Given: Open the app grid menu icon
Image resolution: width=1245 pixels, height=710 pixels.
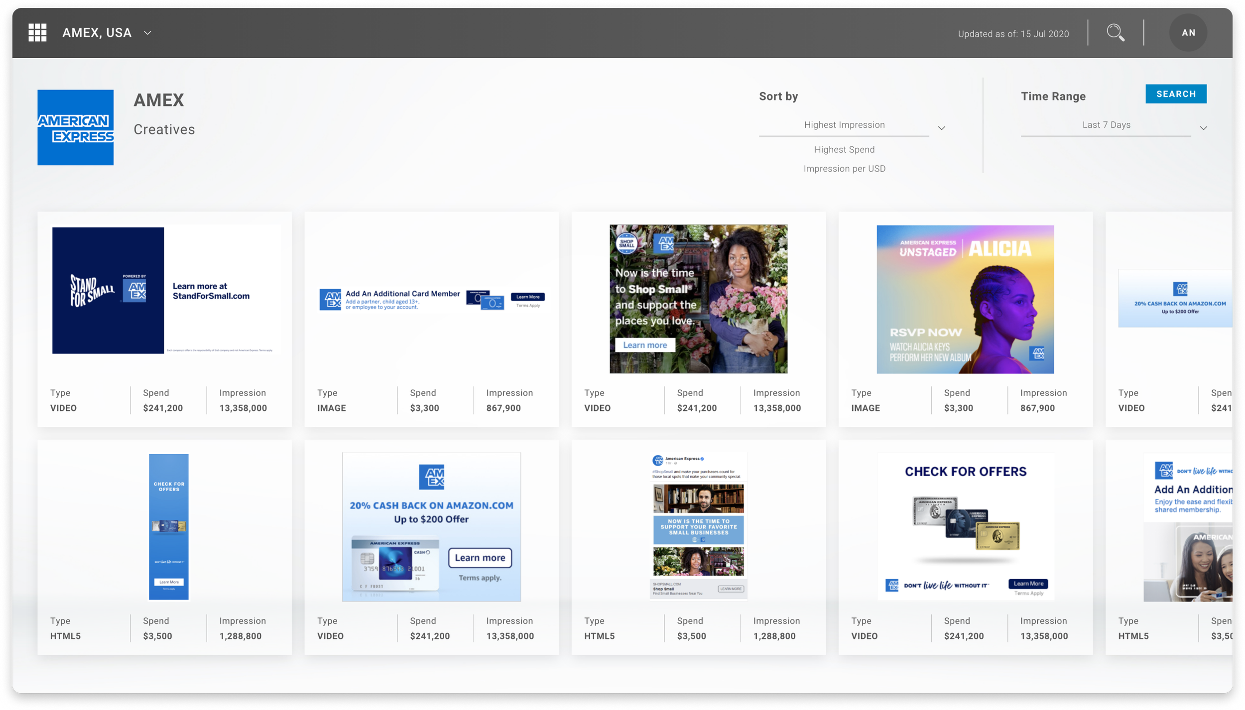Looking at the screenshot, I should pos(37,33).
